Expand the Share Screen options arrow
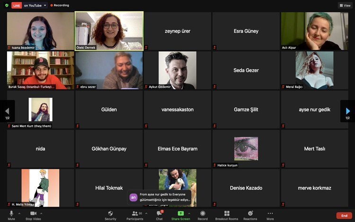Screen dimensions: 355x222 [189, 213]
